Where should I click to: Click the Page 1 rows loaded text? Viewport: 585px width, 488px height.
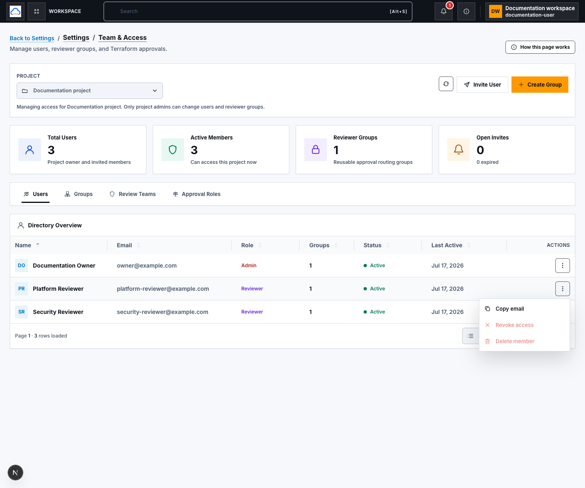tap(41, 336)
